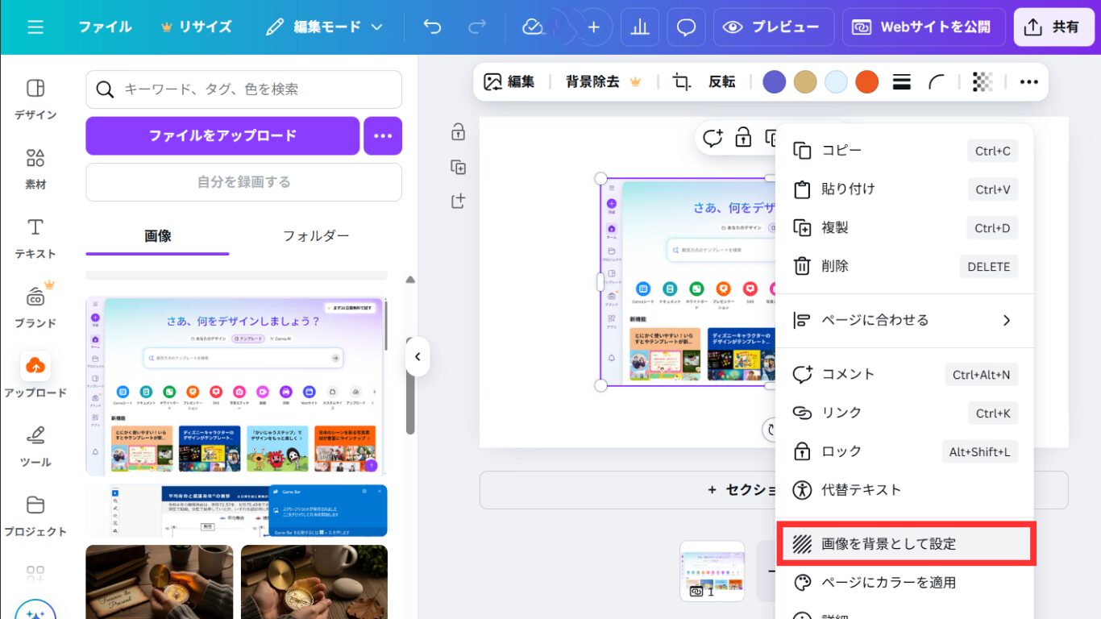
Task: Click the duplicate page icon beside canvas
Action: pos(459,167)
